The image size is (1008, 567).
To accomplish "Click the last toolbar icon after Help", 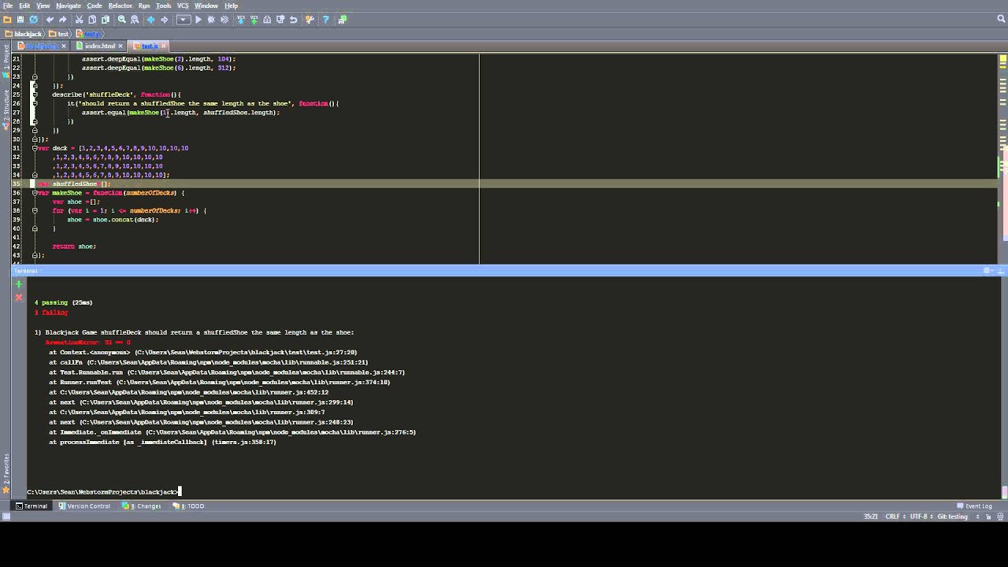I will click(x=343, y=20).
